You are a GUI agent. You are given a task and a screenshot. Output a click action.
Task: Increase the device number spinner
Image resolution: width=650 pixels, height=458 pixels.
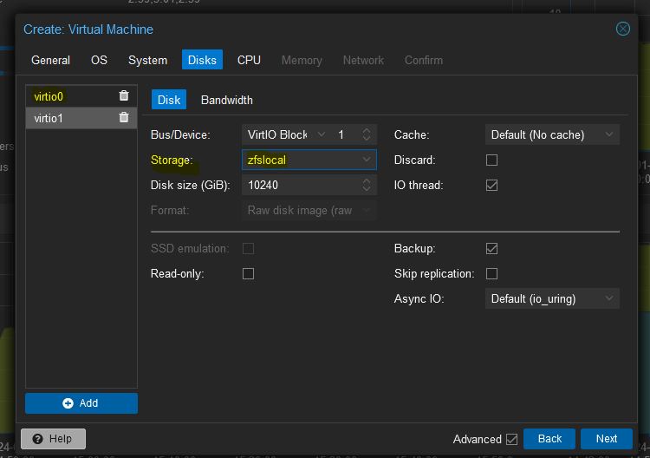(x=367, y=131)
